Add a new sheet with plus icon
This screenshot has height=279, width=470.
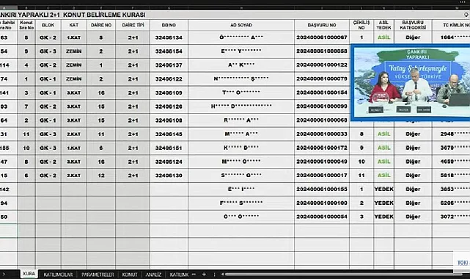click(204, 275)
